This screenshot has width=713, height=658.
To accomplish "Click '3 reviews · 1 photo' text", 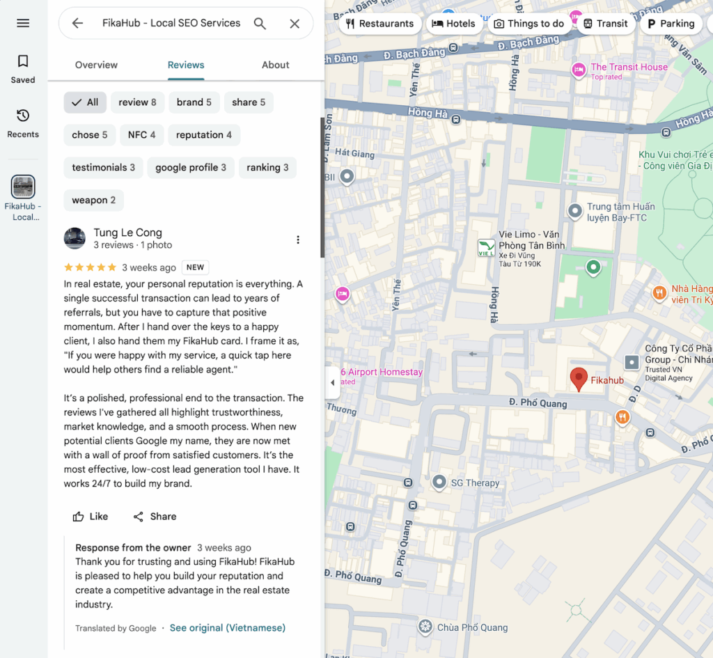I will pos(133,245).
